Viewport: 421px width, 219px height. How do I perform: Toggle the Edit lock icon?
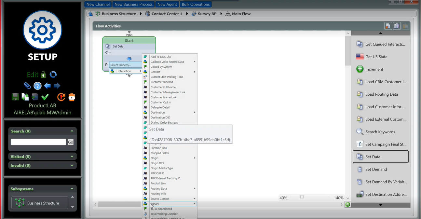point(43,75)
